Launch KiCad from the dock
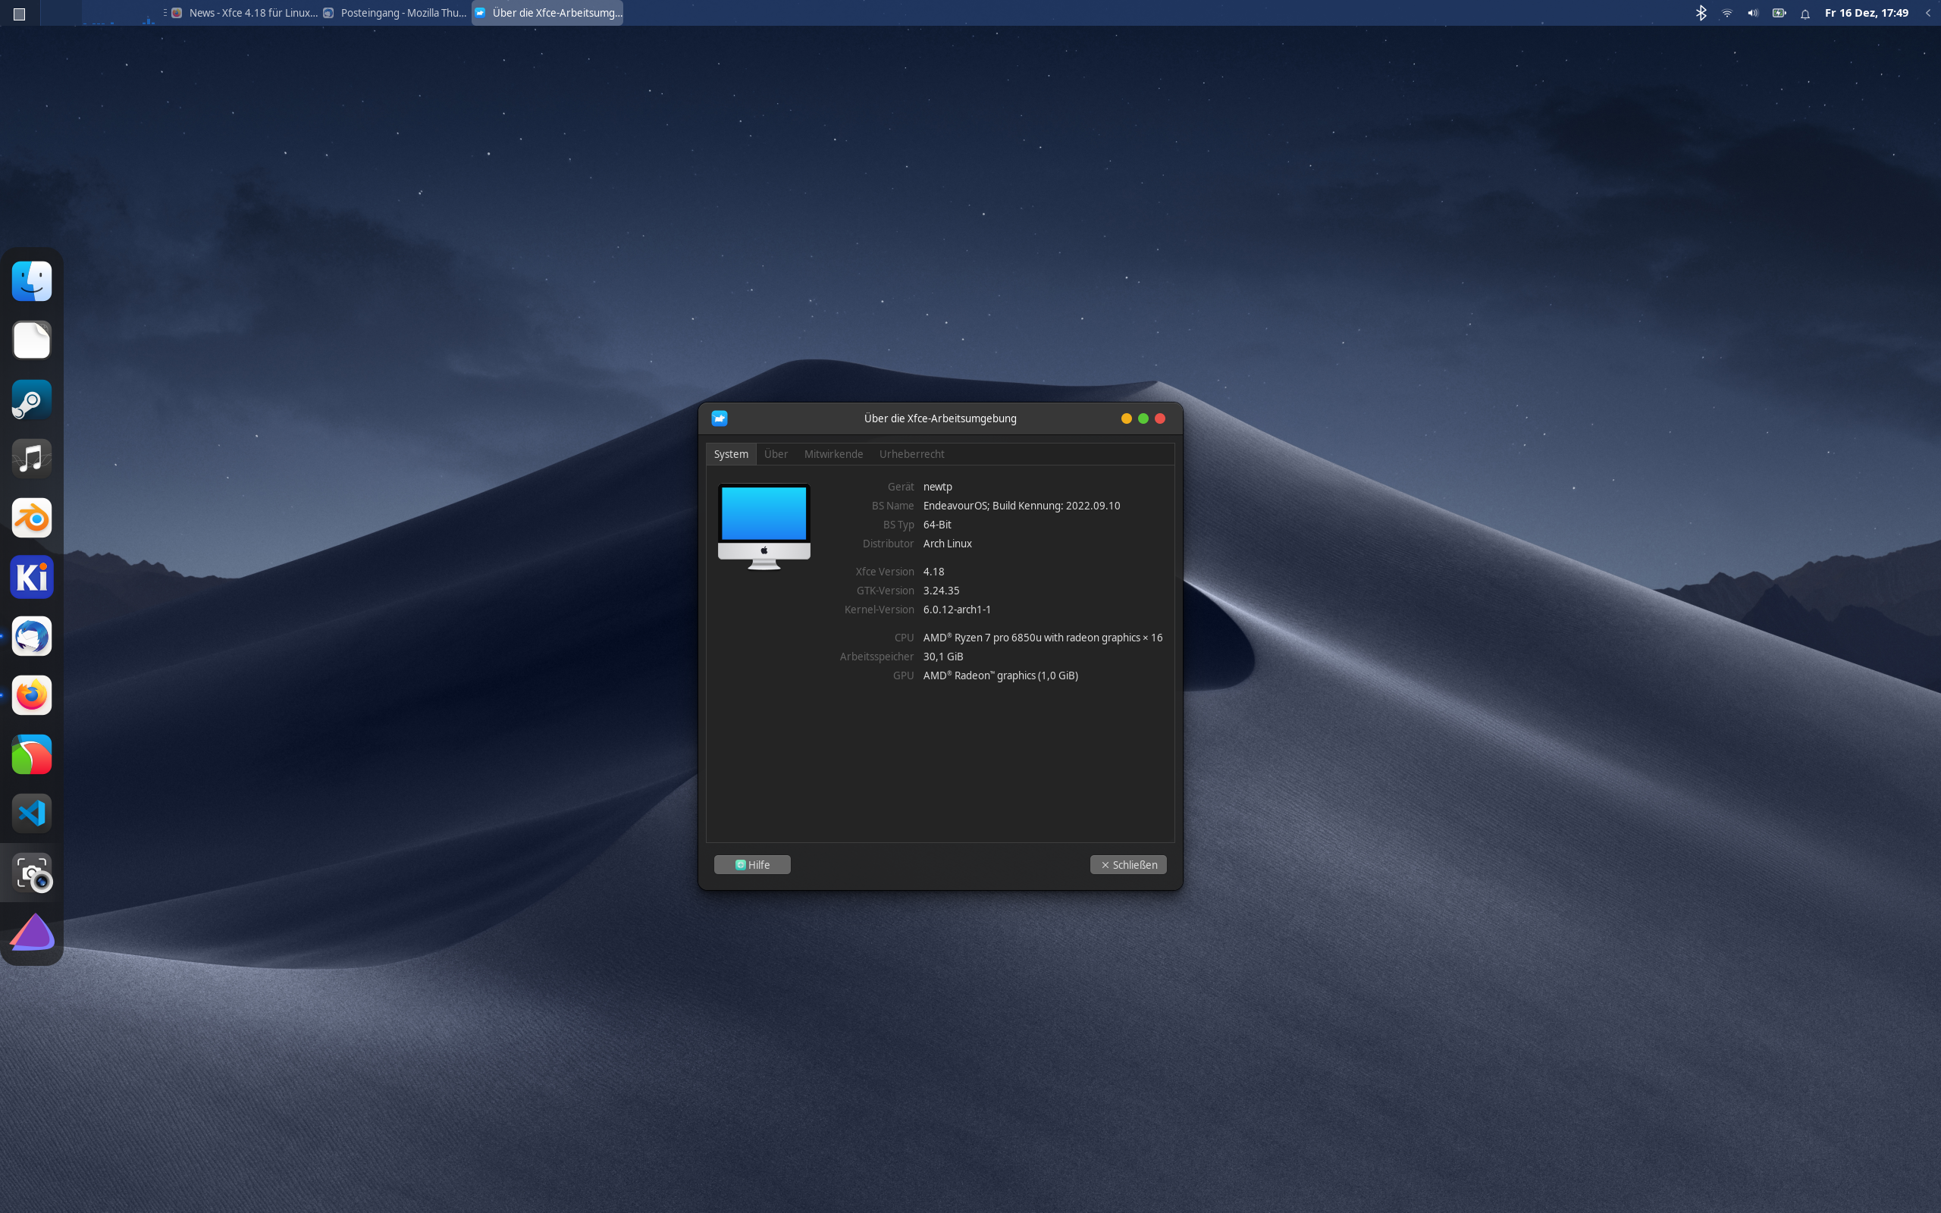Image resolution: width=1941 pixels, height=1213 pixels. coord(32,577)
